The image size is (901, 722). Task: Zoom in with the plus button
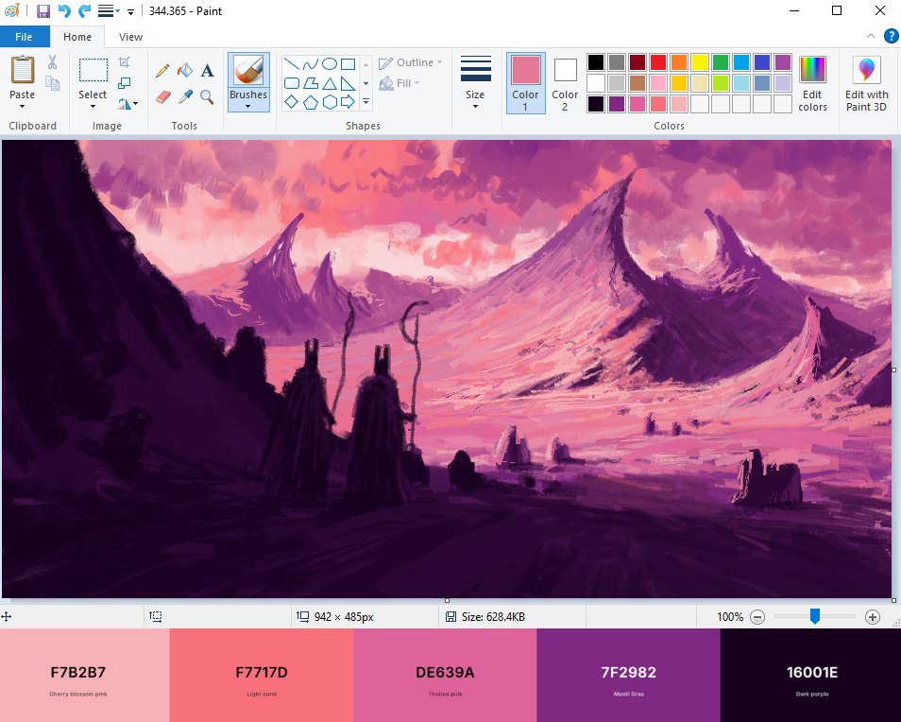(x=873, y=617)
